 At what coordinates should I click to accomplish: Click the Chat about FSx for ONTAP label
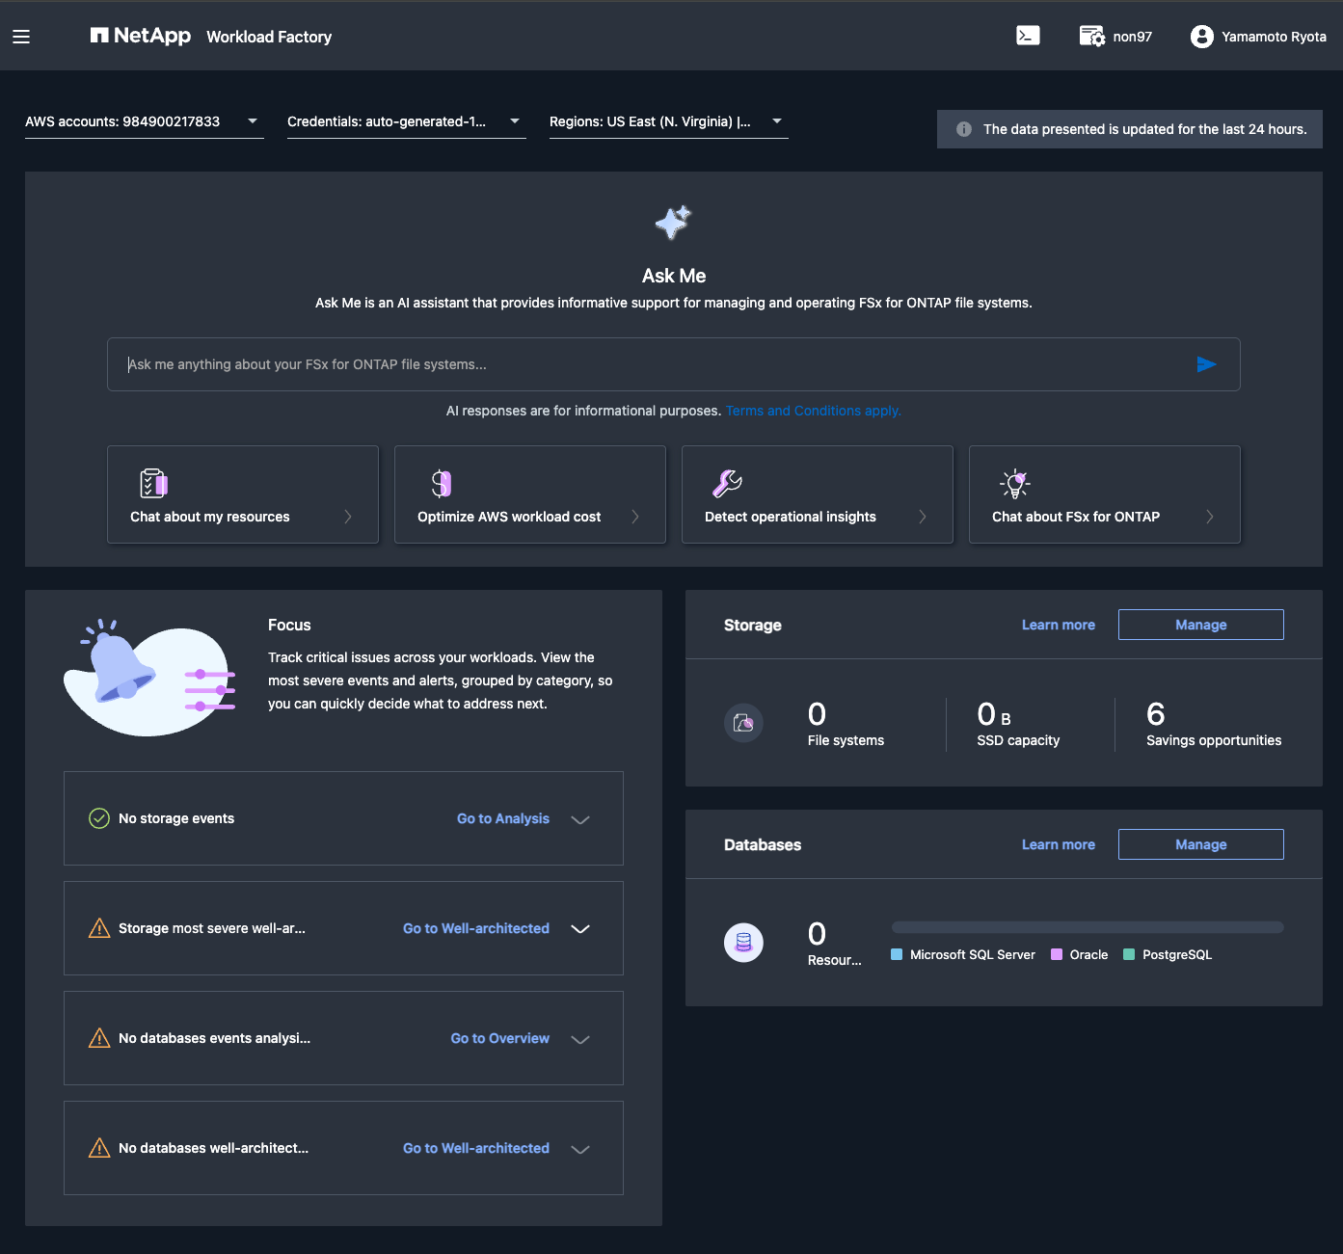(x=1076, y=517)
